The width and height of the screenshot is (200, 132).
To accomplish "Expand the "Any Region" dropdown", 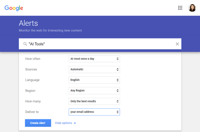I will click(94, 91).
